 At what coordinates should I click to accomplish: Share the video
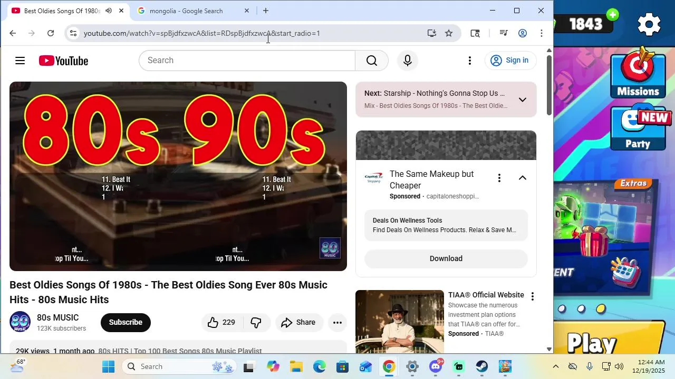(x=298, y=323)
